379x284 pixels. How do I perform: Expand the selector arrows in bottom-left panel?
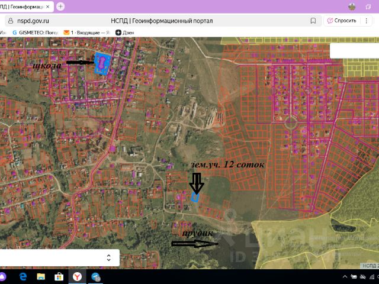coord(108,257)
